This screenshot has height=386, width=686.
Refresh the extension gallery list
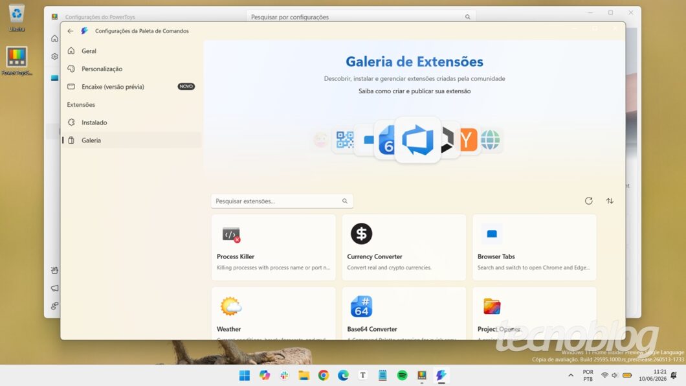(588, 201)
